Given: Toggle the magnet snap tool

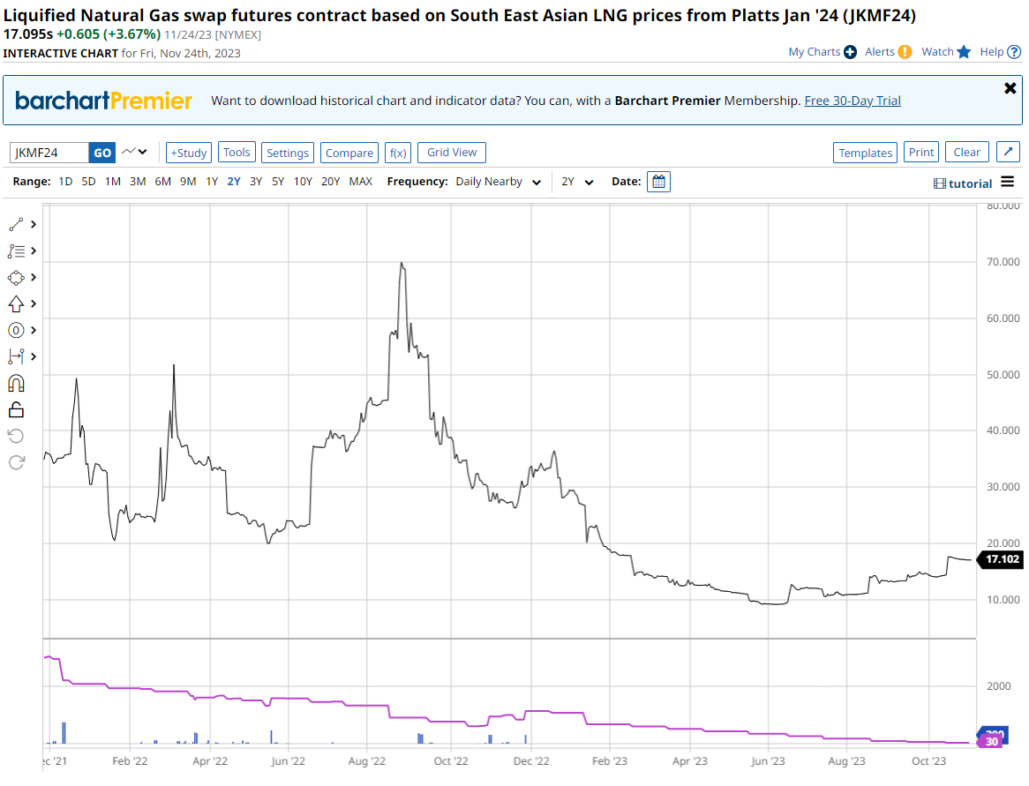Looking at the screenshot, I should click(x=16, y=383).
